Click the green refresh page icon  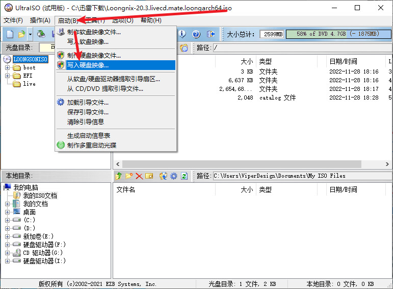tap(184, 176)
